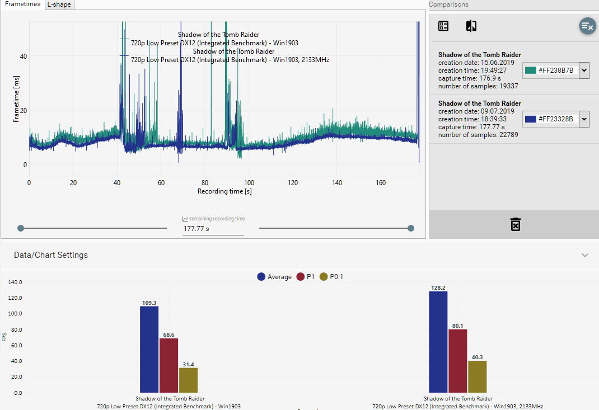Open color dropdown for #FF23328B
599x410 pixels.
[x=584, y=119]
